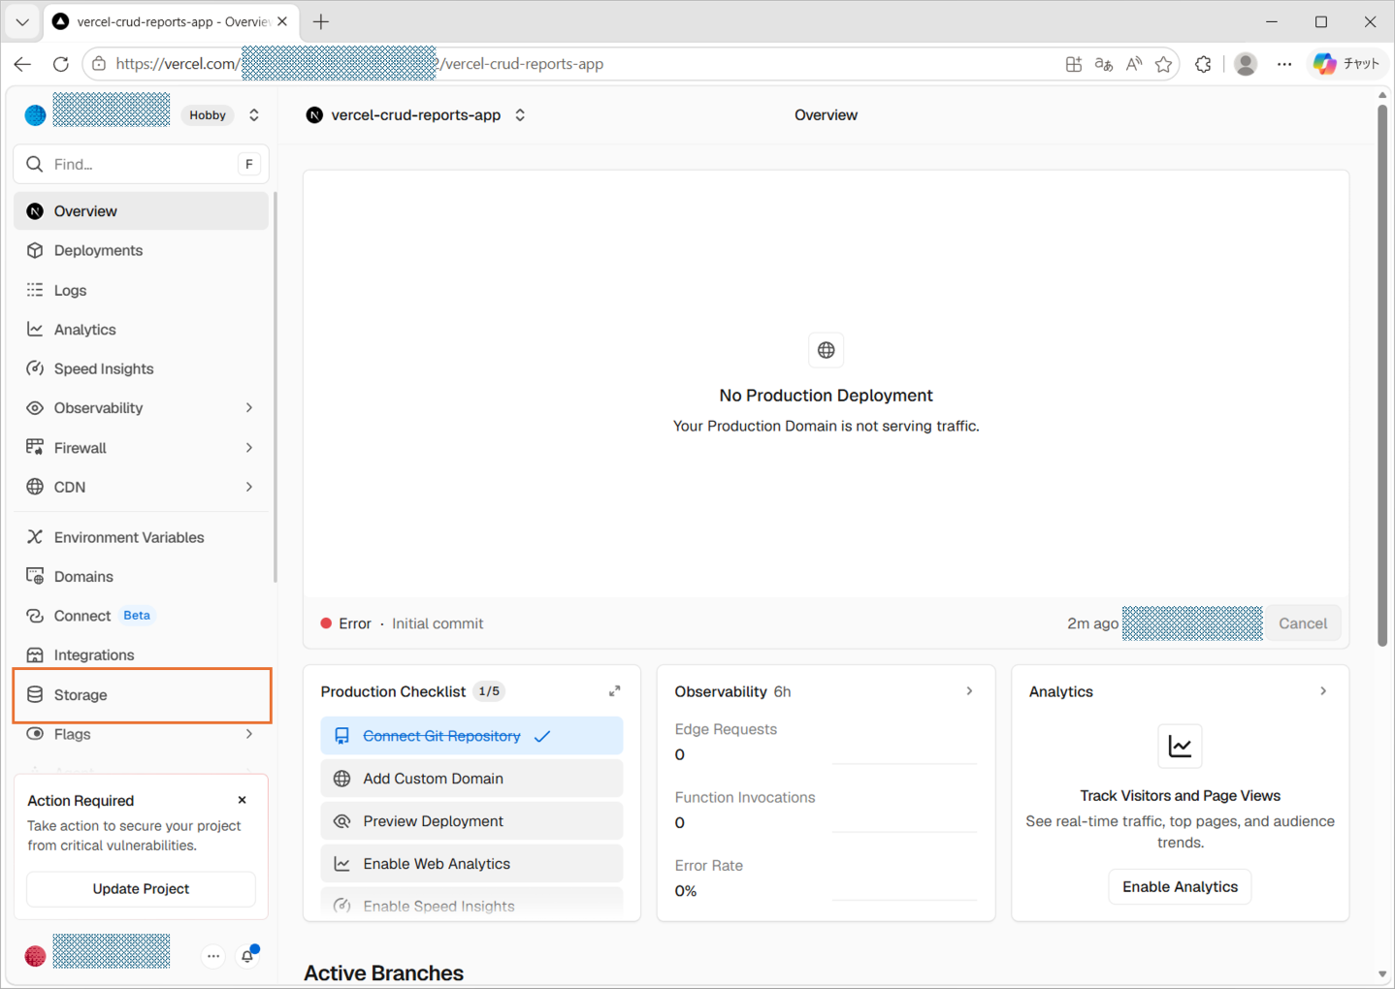
Task: Select Enable Web Analytics checklist item
Action: pyautogui.click(x=471, y=864)
